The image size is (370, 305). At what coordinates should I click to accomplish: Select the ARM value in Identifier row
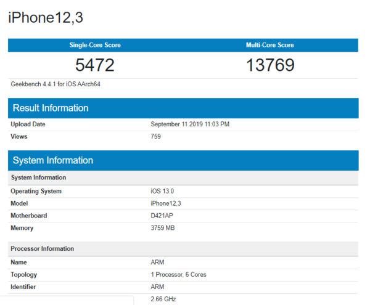point(157,287)
